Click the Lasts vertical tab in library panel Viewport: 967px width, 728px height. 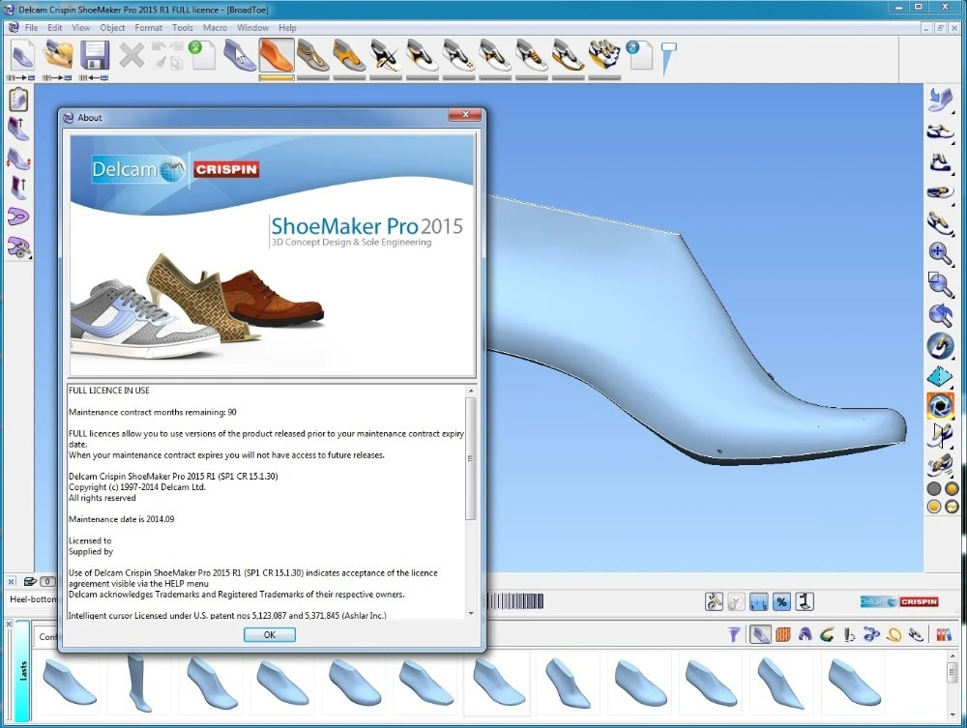[x=23, y=671]
